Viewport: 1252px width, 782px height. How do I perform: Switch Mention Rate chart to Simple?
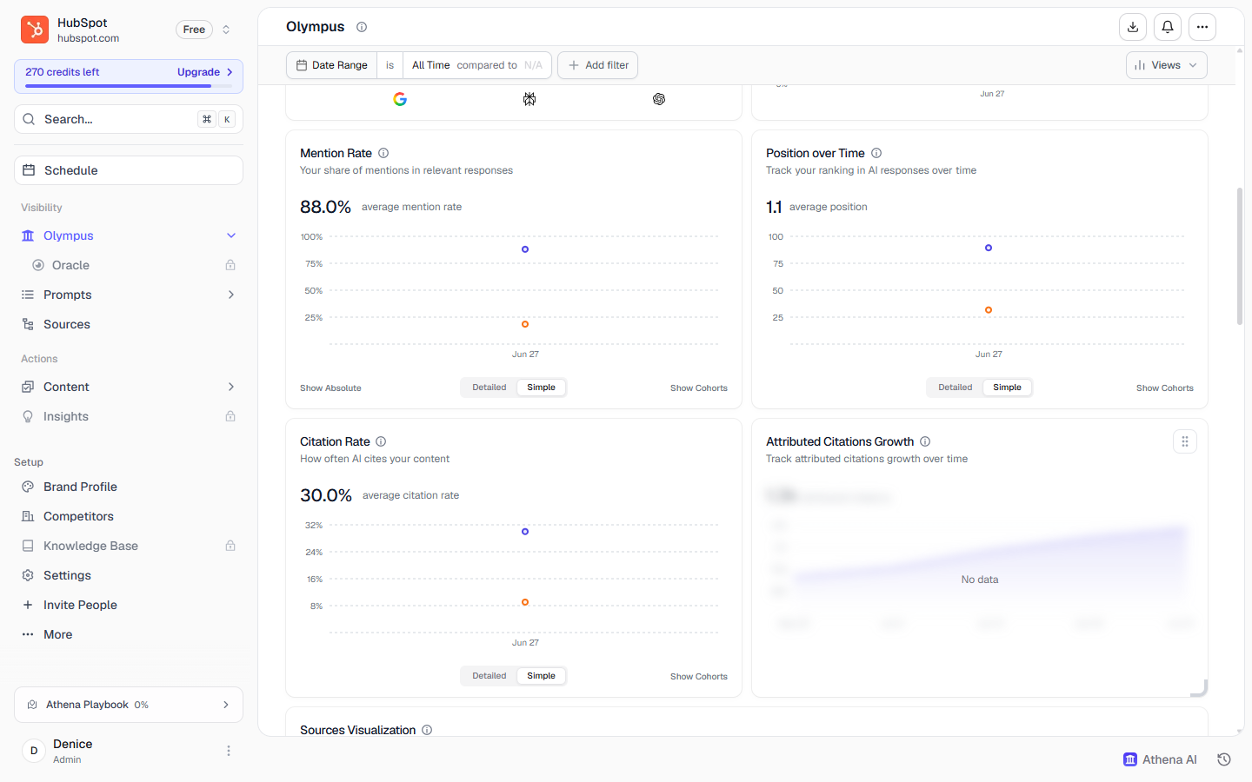(541, 388)
